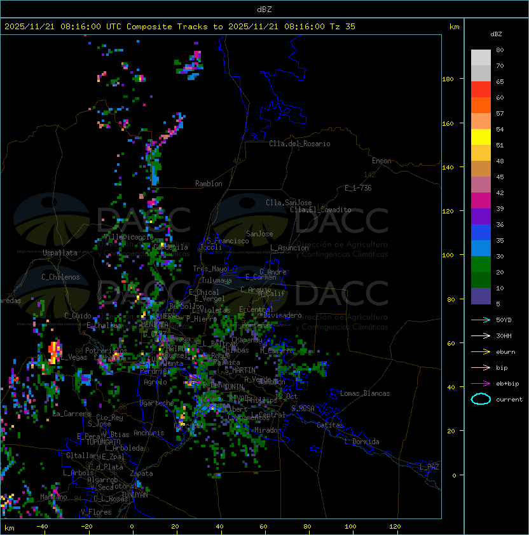Click the 'Tres_Mayo' map label

210,269
